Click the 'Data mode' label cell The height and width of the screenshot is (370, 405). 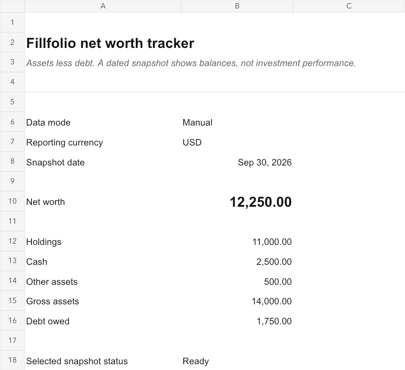[x=103, y=122]
